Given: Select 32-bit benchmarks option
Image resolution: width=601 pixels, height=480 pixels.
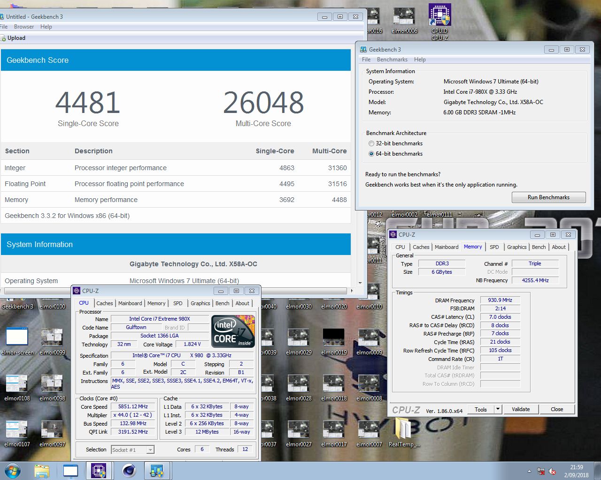Looking at the screenshot, I should click(x=395, y=143).
